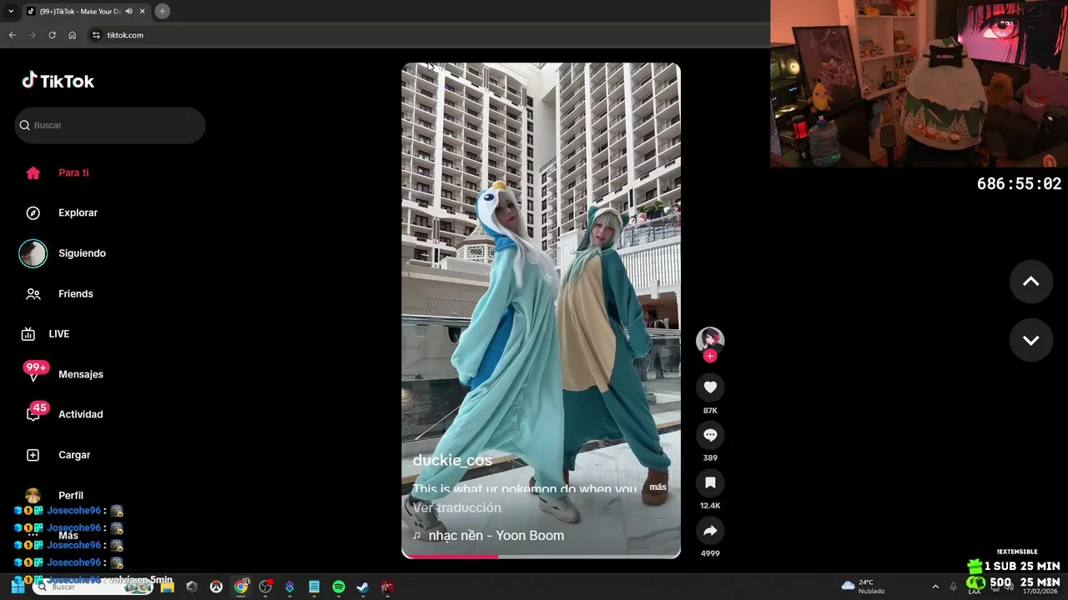The width and height of the screenshot is (1068, 600).
Task: Like the video with the heart icon
Action: pos(710,387)
